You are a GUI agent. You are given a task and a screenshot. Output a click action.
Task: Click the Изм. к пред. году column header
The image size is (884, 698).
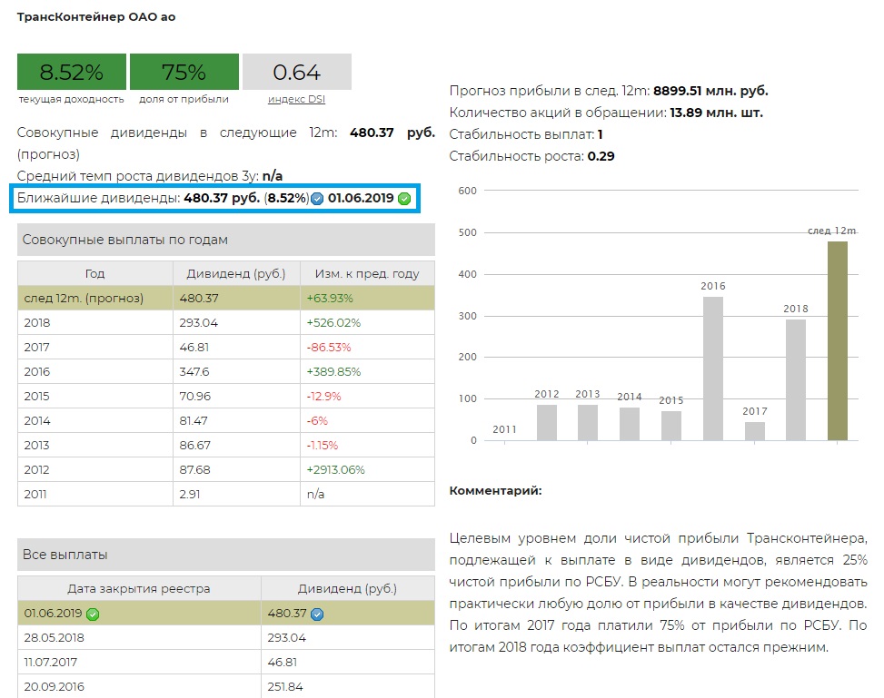coord(367,273)
